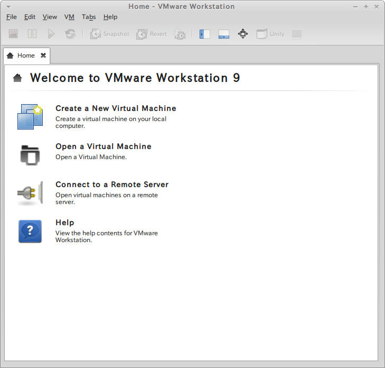
Task: Click 'Welcome to VMware Workstation 9' title
Action: click(x=135, y=78)
